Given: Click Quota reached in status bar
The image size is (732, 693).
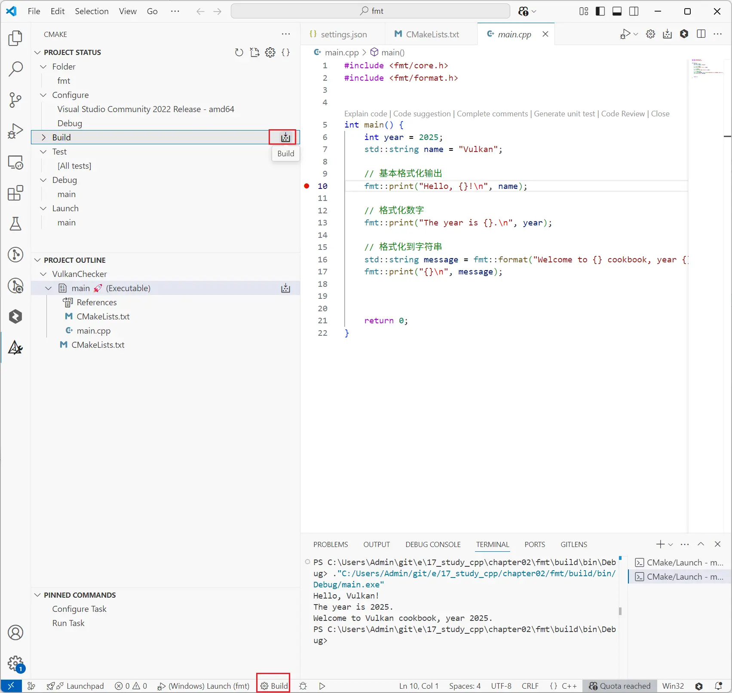Looking at the screenshot, I should (619, 686).
